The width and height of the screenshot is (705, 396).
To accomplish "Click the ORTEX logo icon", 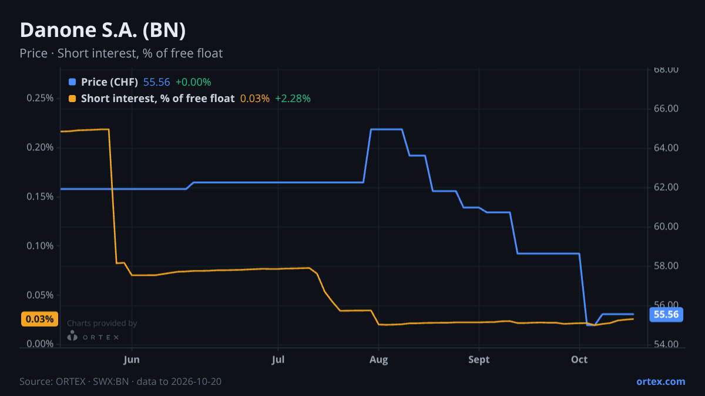I will 72,337.
